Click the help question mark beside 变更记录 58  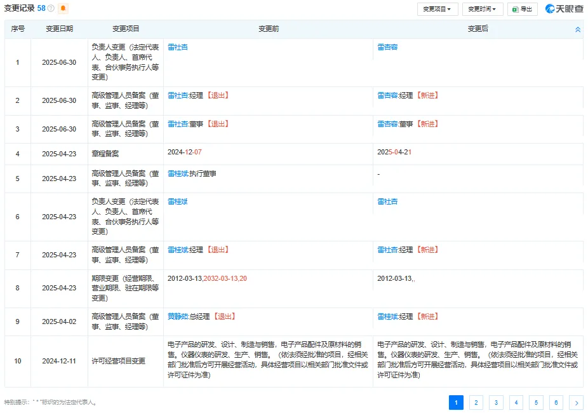tap(51, 8)
